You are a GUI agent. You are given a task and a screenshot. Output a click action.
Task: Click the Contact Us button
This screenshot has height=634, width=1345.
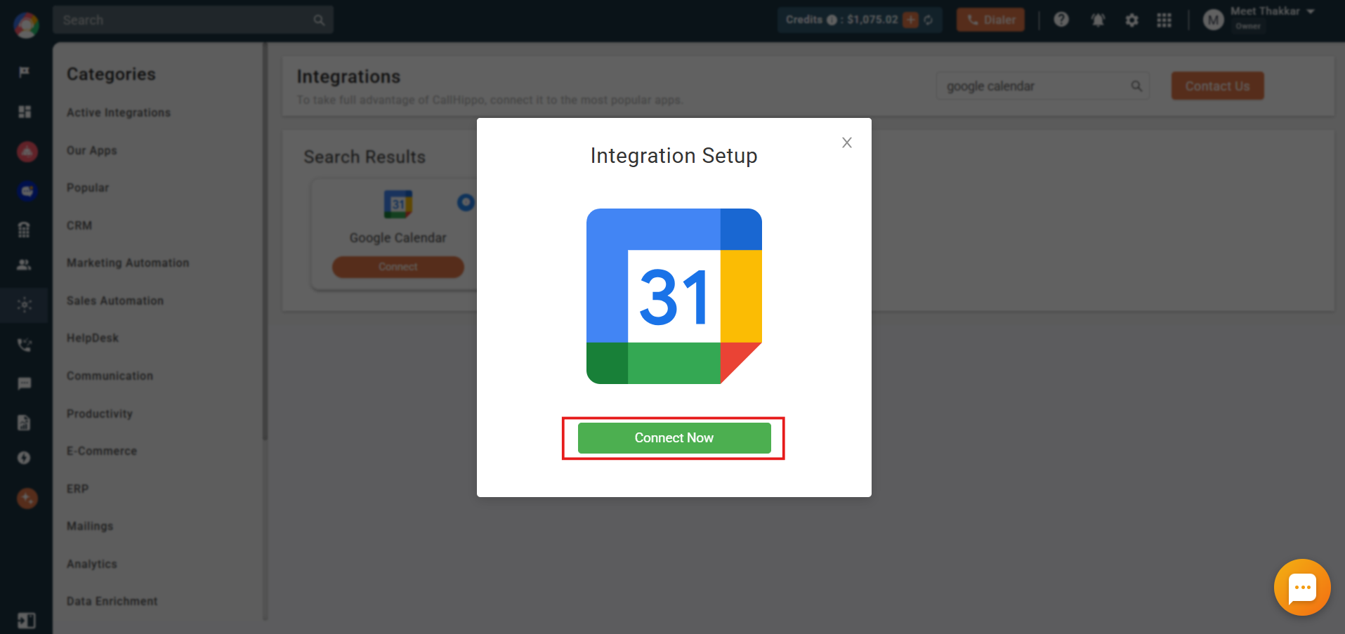point(1217,86)
